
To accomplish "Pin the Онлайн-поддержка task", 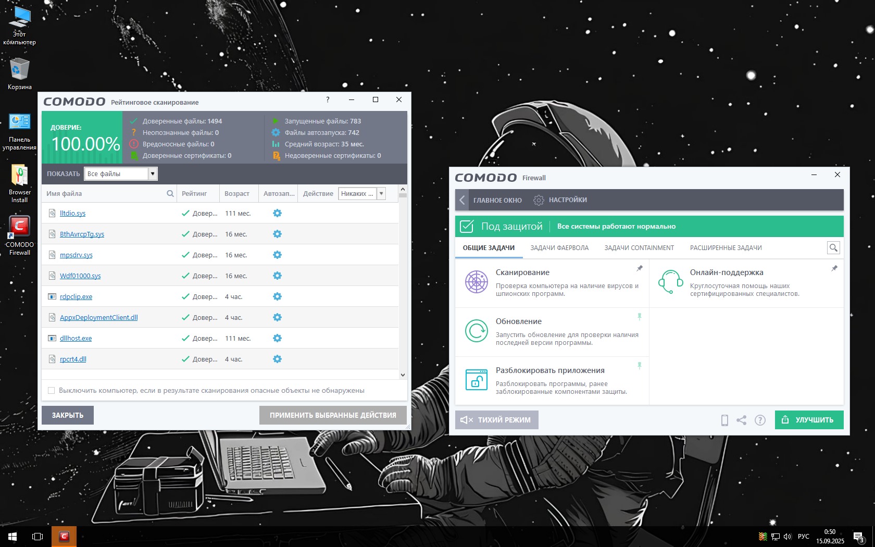I will [834, 268].
